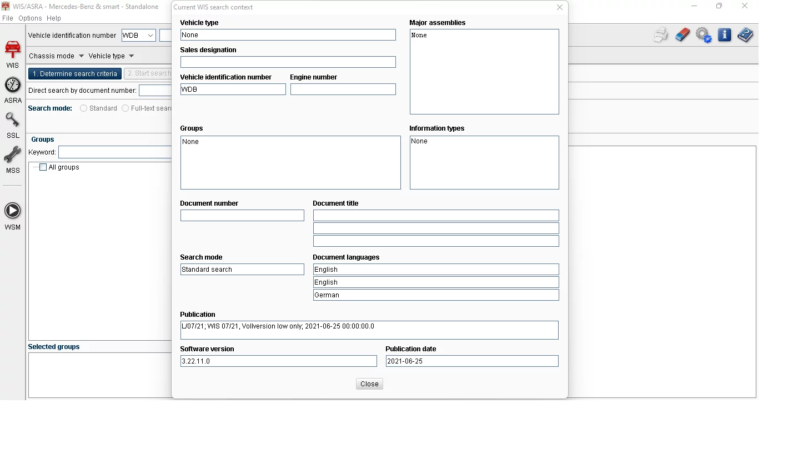The image size is (798, 453).
Task: Click the blue information icon
Action: pos(724,35)
